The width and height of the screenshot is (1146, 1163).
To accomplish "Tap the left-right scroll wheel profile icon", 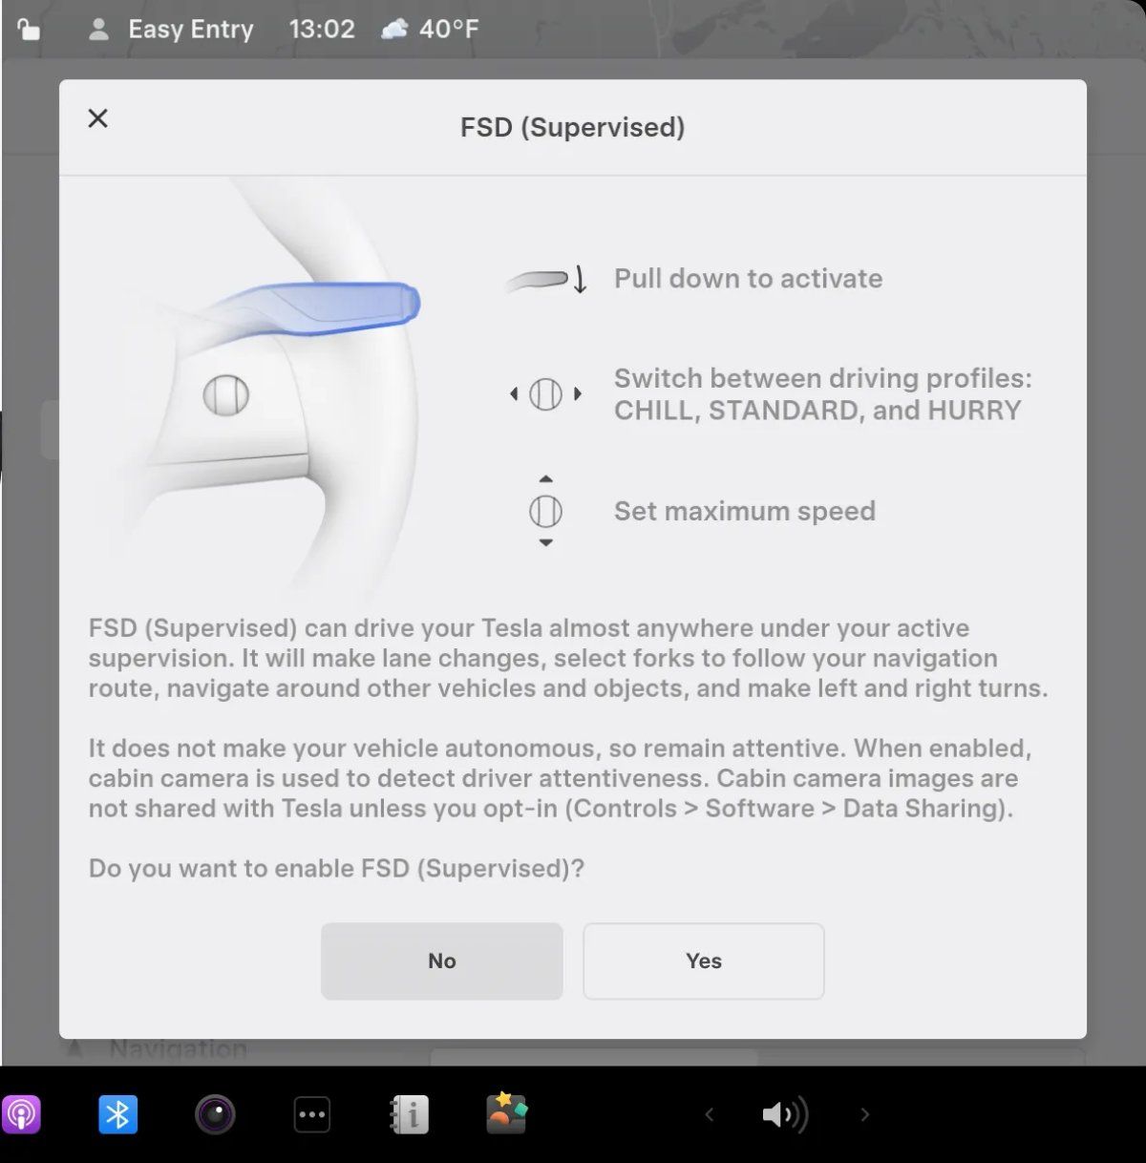I will pyautogui.click(x=545, y=393).
